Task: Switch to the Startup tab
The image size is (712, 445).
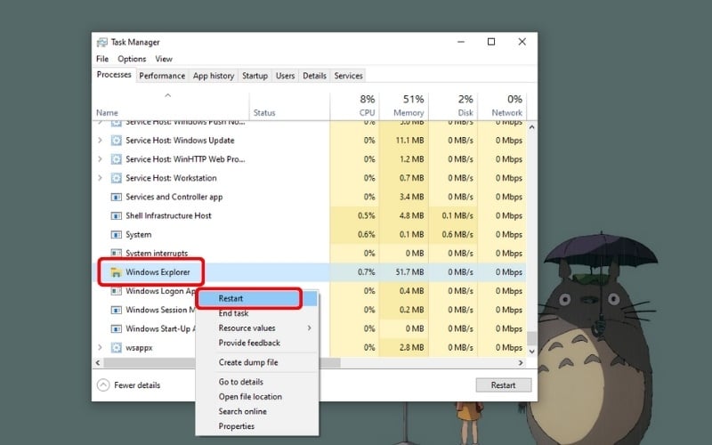Action: click(x=255, y=76)
